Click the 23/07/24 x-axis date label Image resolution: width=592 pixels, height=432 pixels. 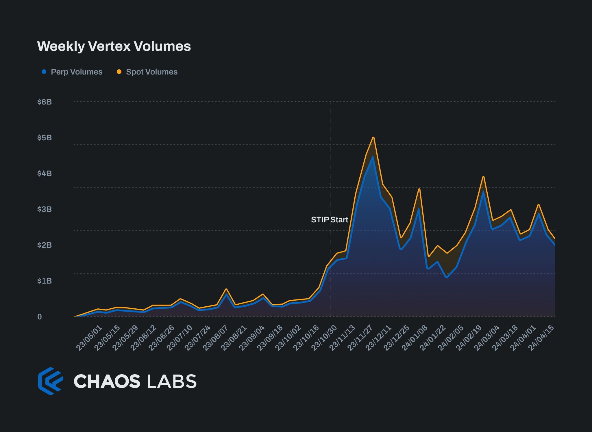tap(197, 338)
